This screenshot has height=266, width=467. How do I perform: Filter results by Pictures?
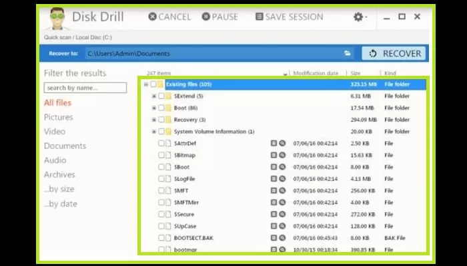59,117
